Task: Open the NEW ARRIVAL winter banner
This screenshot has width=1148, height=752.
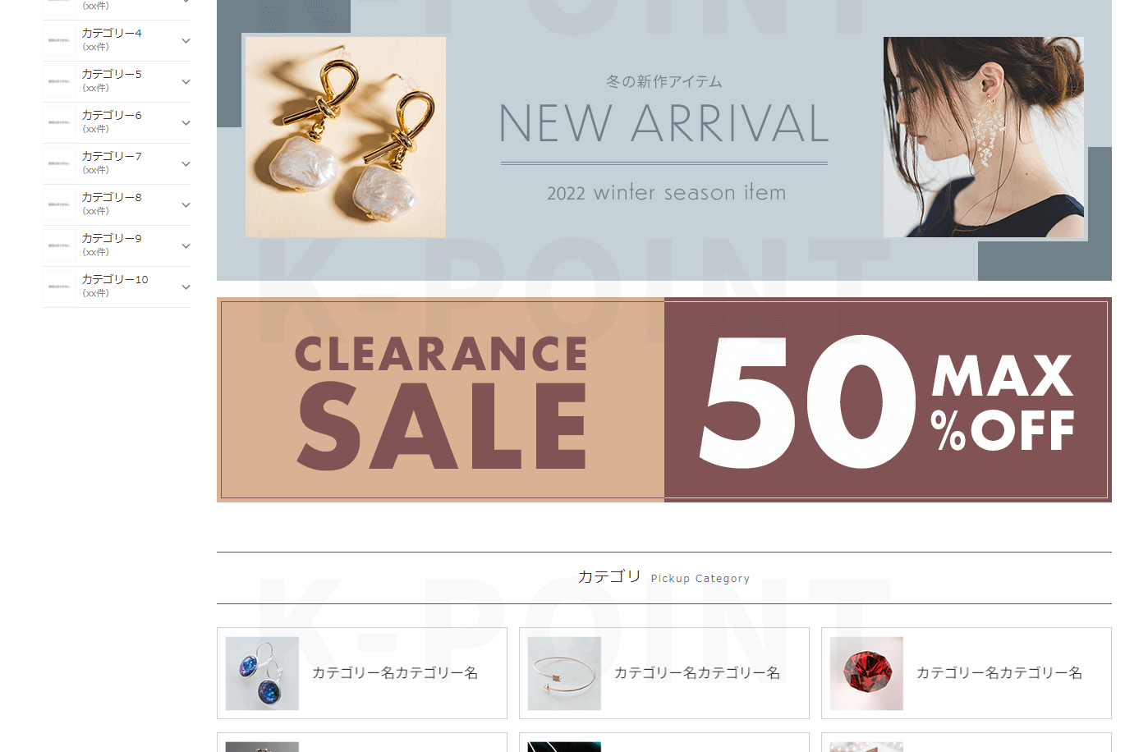Action: coord(664,140)
